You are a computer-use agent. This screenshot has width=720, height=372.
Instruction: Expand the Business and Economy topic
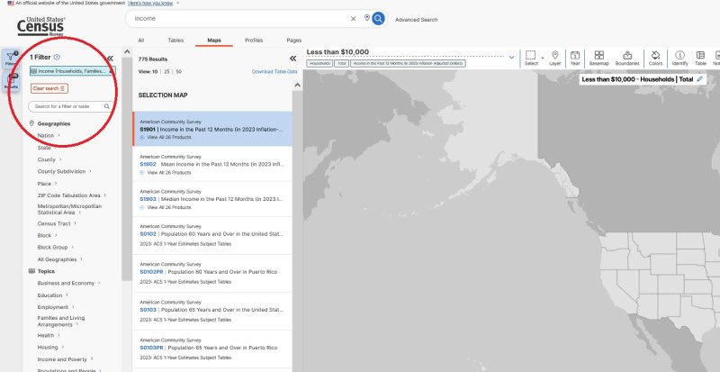(99, 283)
